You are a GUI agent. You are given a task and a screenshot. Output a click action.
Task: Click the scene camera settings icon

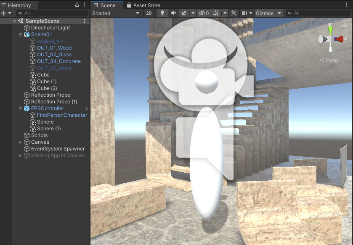click(244, 13)
